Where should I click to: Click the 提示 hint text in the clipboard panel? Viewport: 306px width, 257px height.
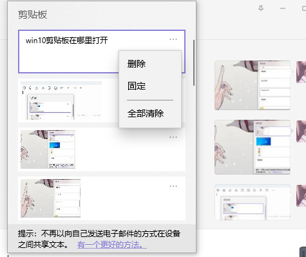pos(99,239)
